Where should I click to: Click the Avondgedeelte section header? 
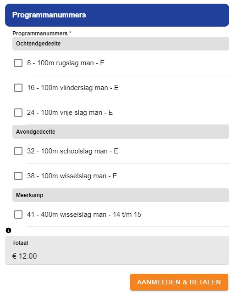coord(121,132)
